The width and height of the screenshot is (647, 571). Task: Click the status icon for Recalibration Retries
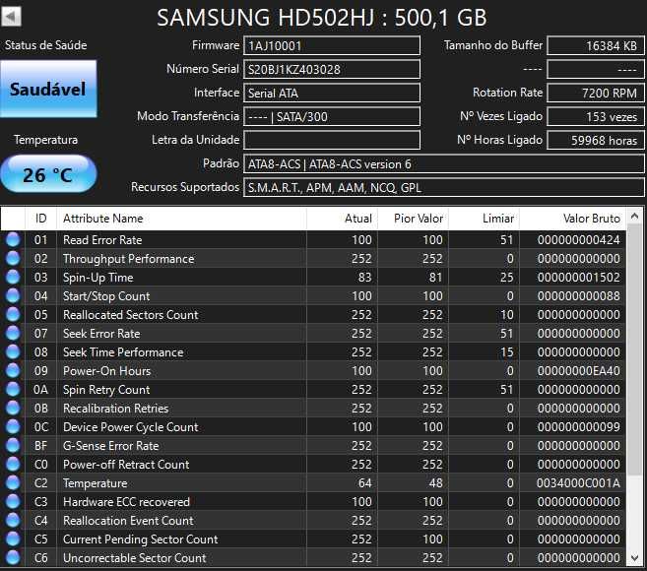[13, 408]
